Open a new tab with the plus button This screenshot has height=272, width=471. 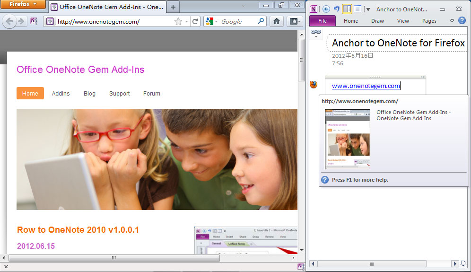pyautogui.click(x=173, y=7)
